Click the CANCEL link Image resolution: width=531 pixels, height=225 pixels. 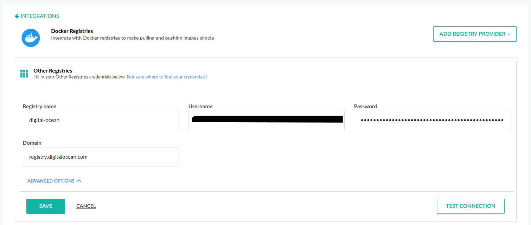(86, 206)
